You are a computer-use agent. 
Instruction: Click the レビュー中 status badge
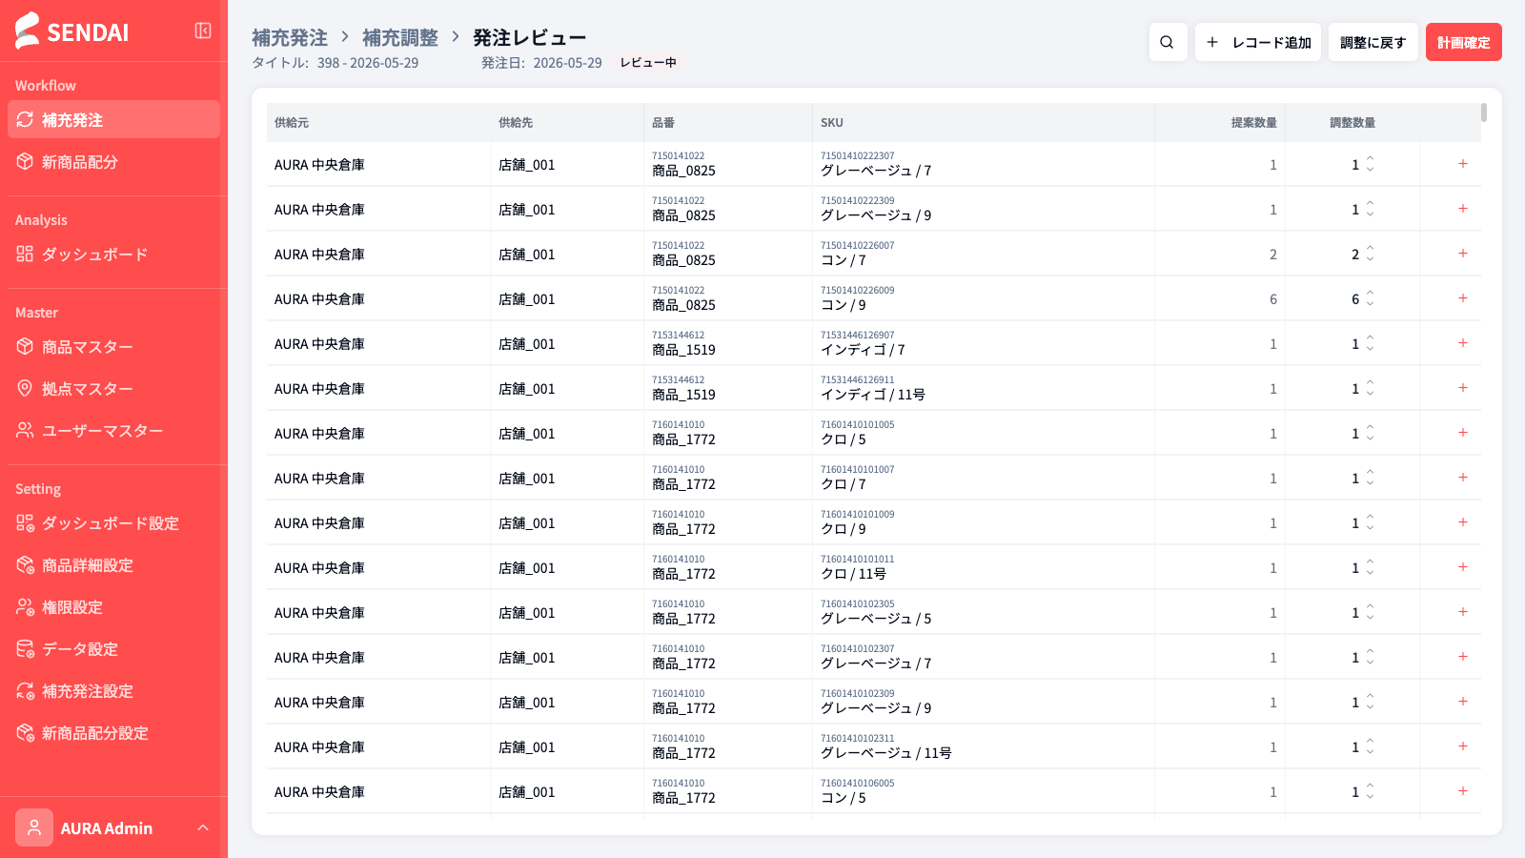(x=648, y=62)
